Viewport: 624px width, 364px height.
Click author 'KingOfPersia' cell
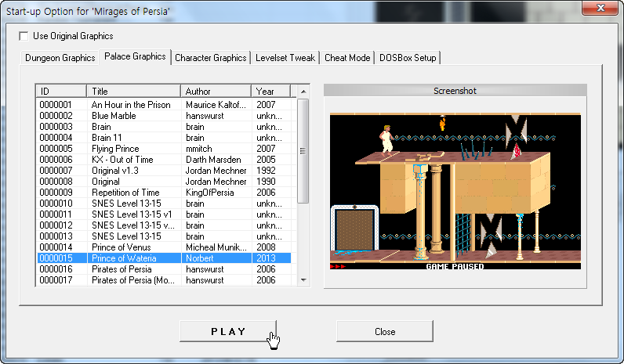coord(210,193)
